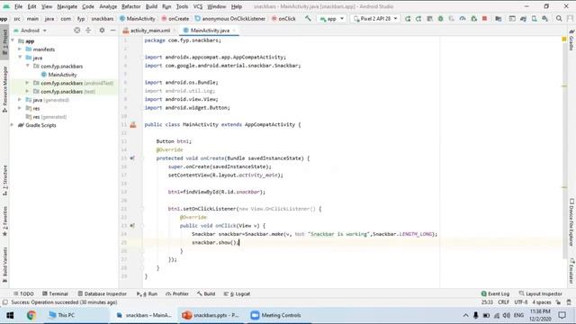This screenshot has height=324, width=576.
Task: Switch to activity_main.xml tab
Action: 150,31
